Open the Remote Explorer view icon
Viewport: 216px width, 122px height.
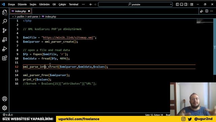pyautogui.click(x=4, y=40)
